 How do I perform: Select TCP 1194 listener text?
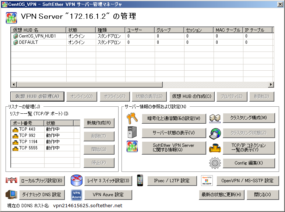28,142
